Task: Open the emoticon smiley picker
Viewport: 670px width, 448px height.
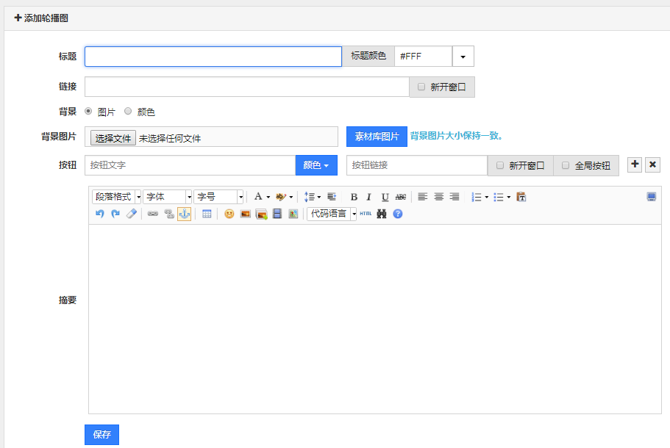Action: point(229,214)
